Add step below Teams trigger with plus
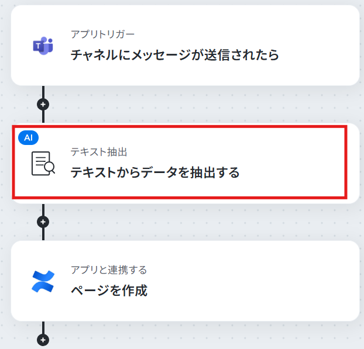This screenshot has height=349, width=364. [x=43, y=105]
